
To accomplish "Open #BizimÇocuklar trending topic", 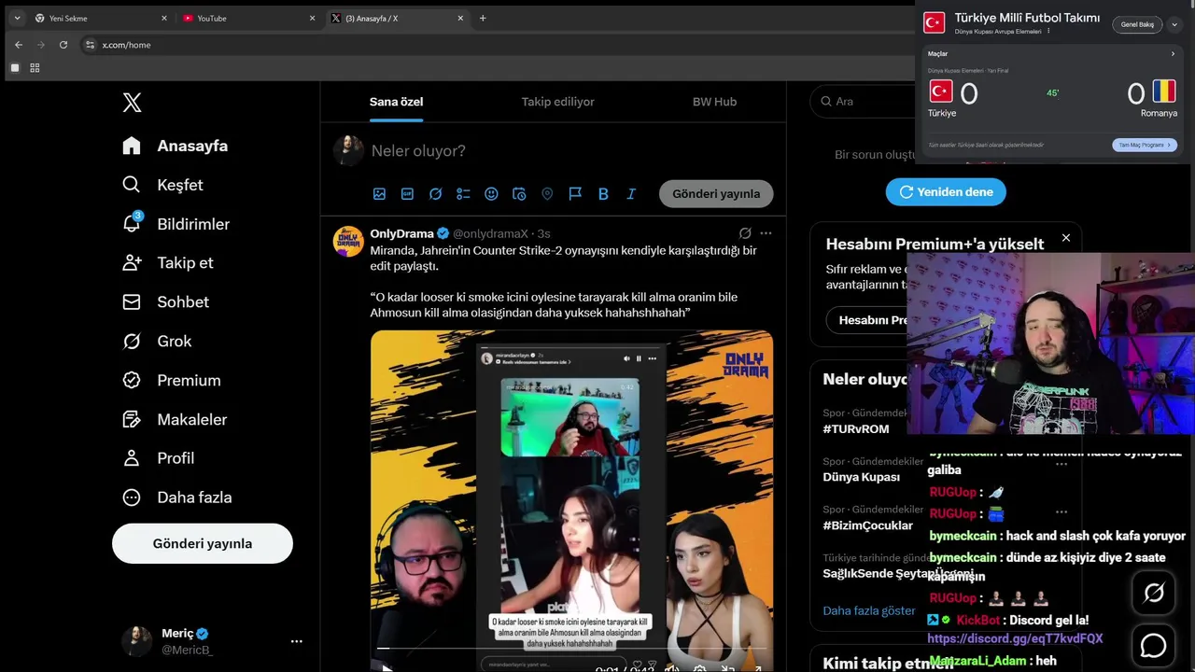I will coord(867,525).
